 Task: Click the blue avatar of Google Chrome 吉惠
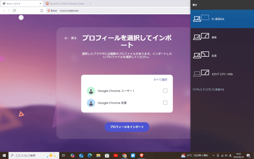(91, 103)
